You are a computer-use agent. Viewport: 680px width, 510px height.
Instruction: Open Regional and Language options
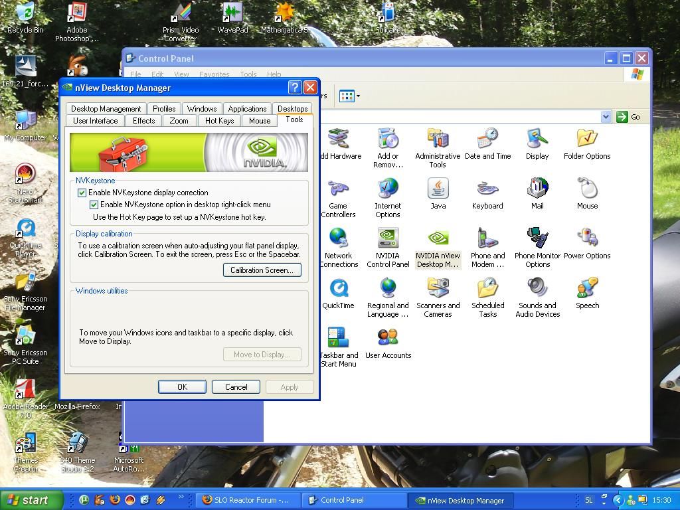(388, 297)
